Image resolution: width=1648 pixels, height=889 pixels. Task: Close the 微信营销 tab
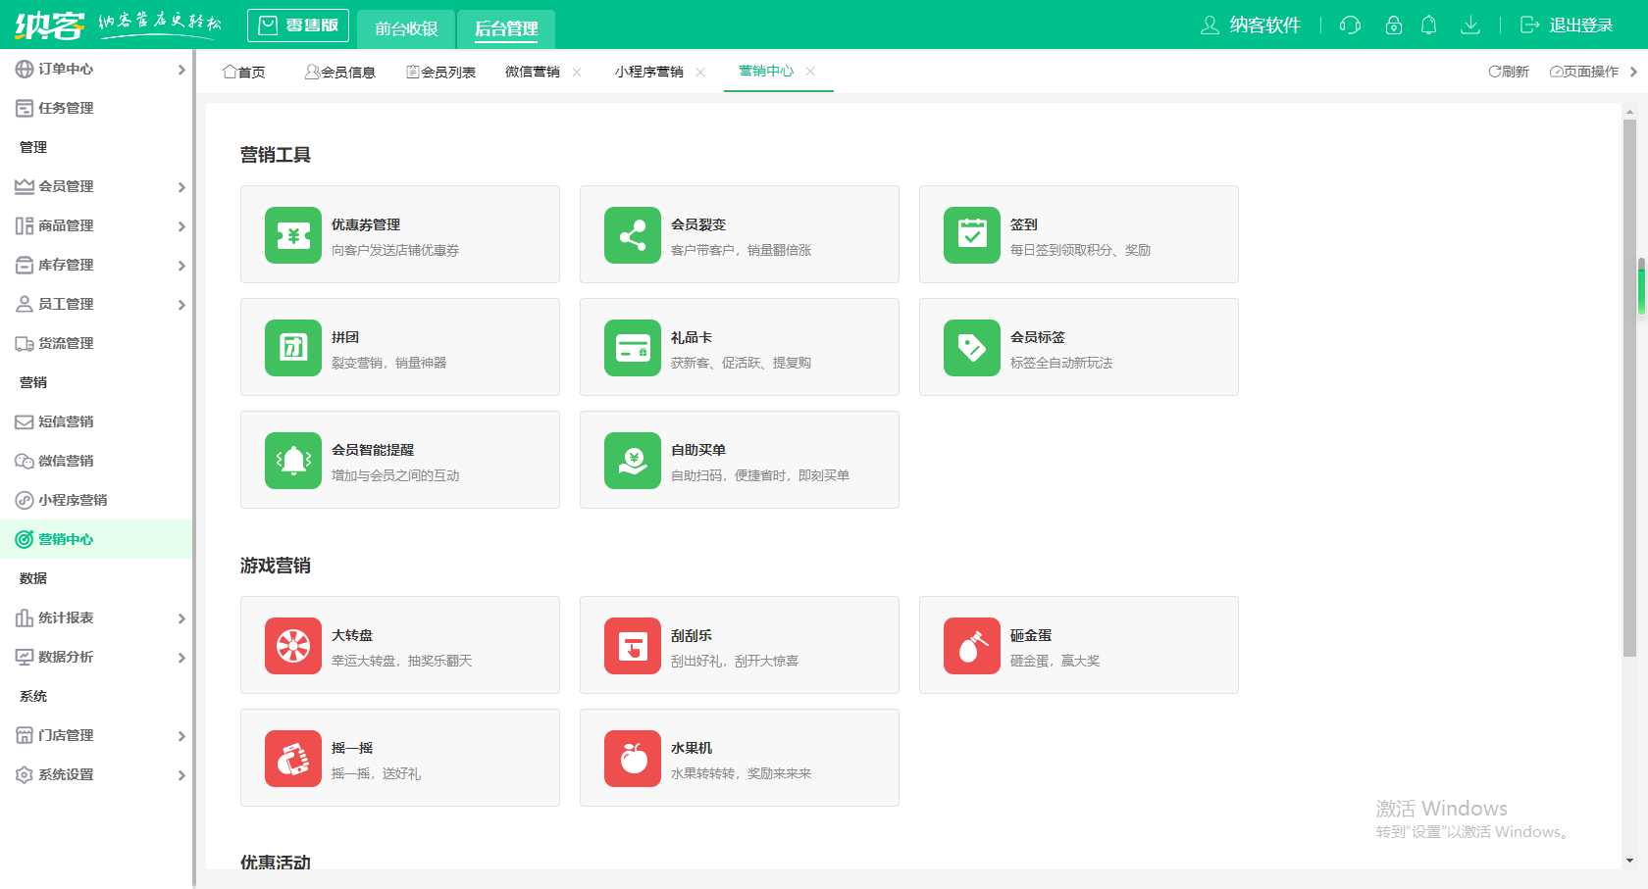(x=577, y=72)
